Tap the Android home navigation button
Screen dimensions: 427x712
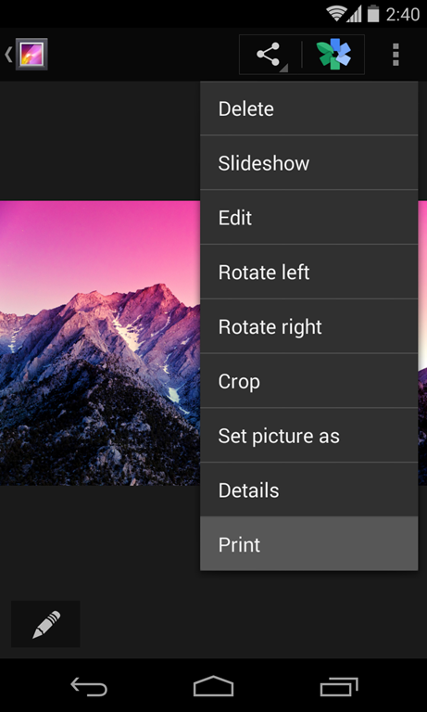tap(213, 686)
